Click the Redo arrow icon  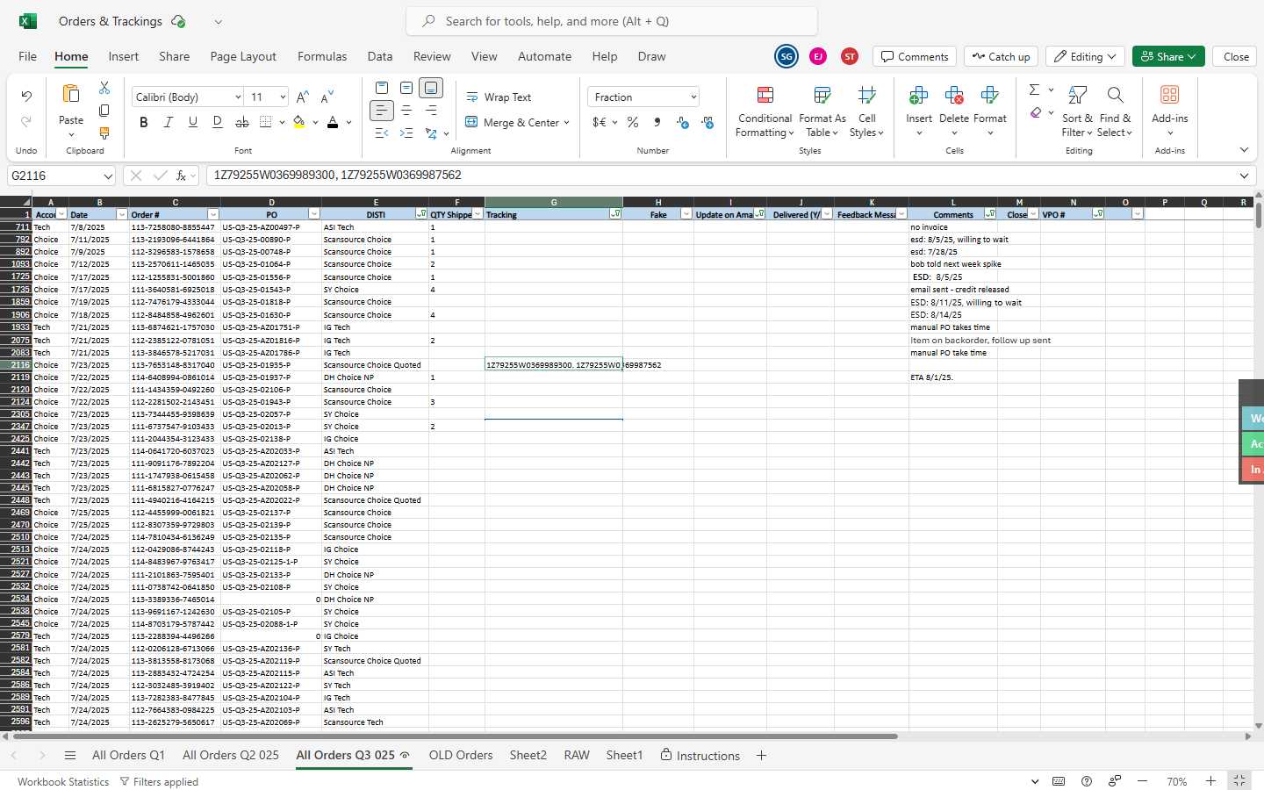tap(26, 121)
